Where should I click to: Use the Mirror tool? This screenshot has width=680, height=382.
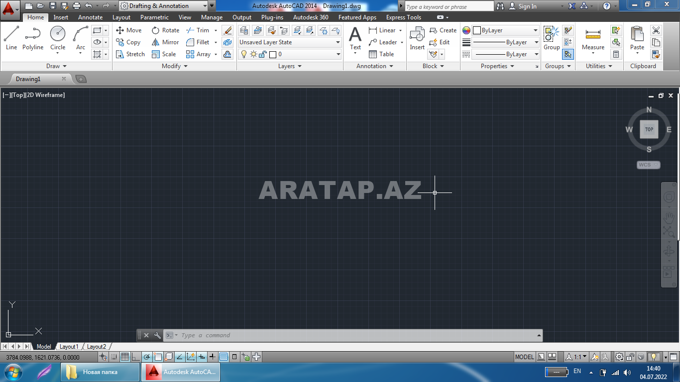pos(165,42)
